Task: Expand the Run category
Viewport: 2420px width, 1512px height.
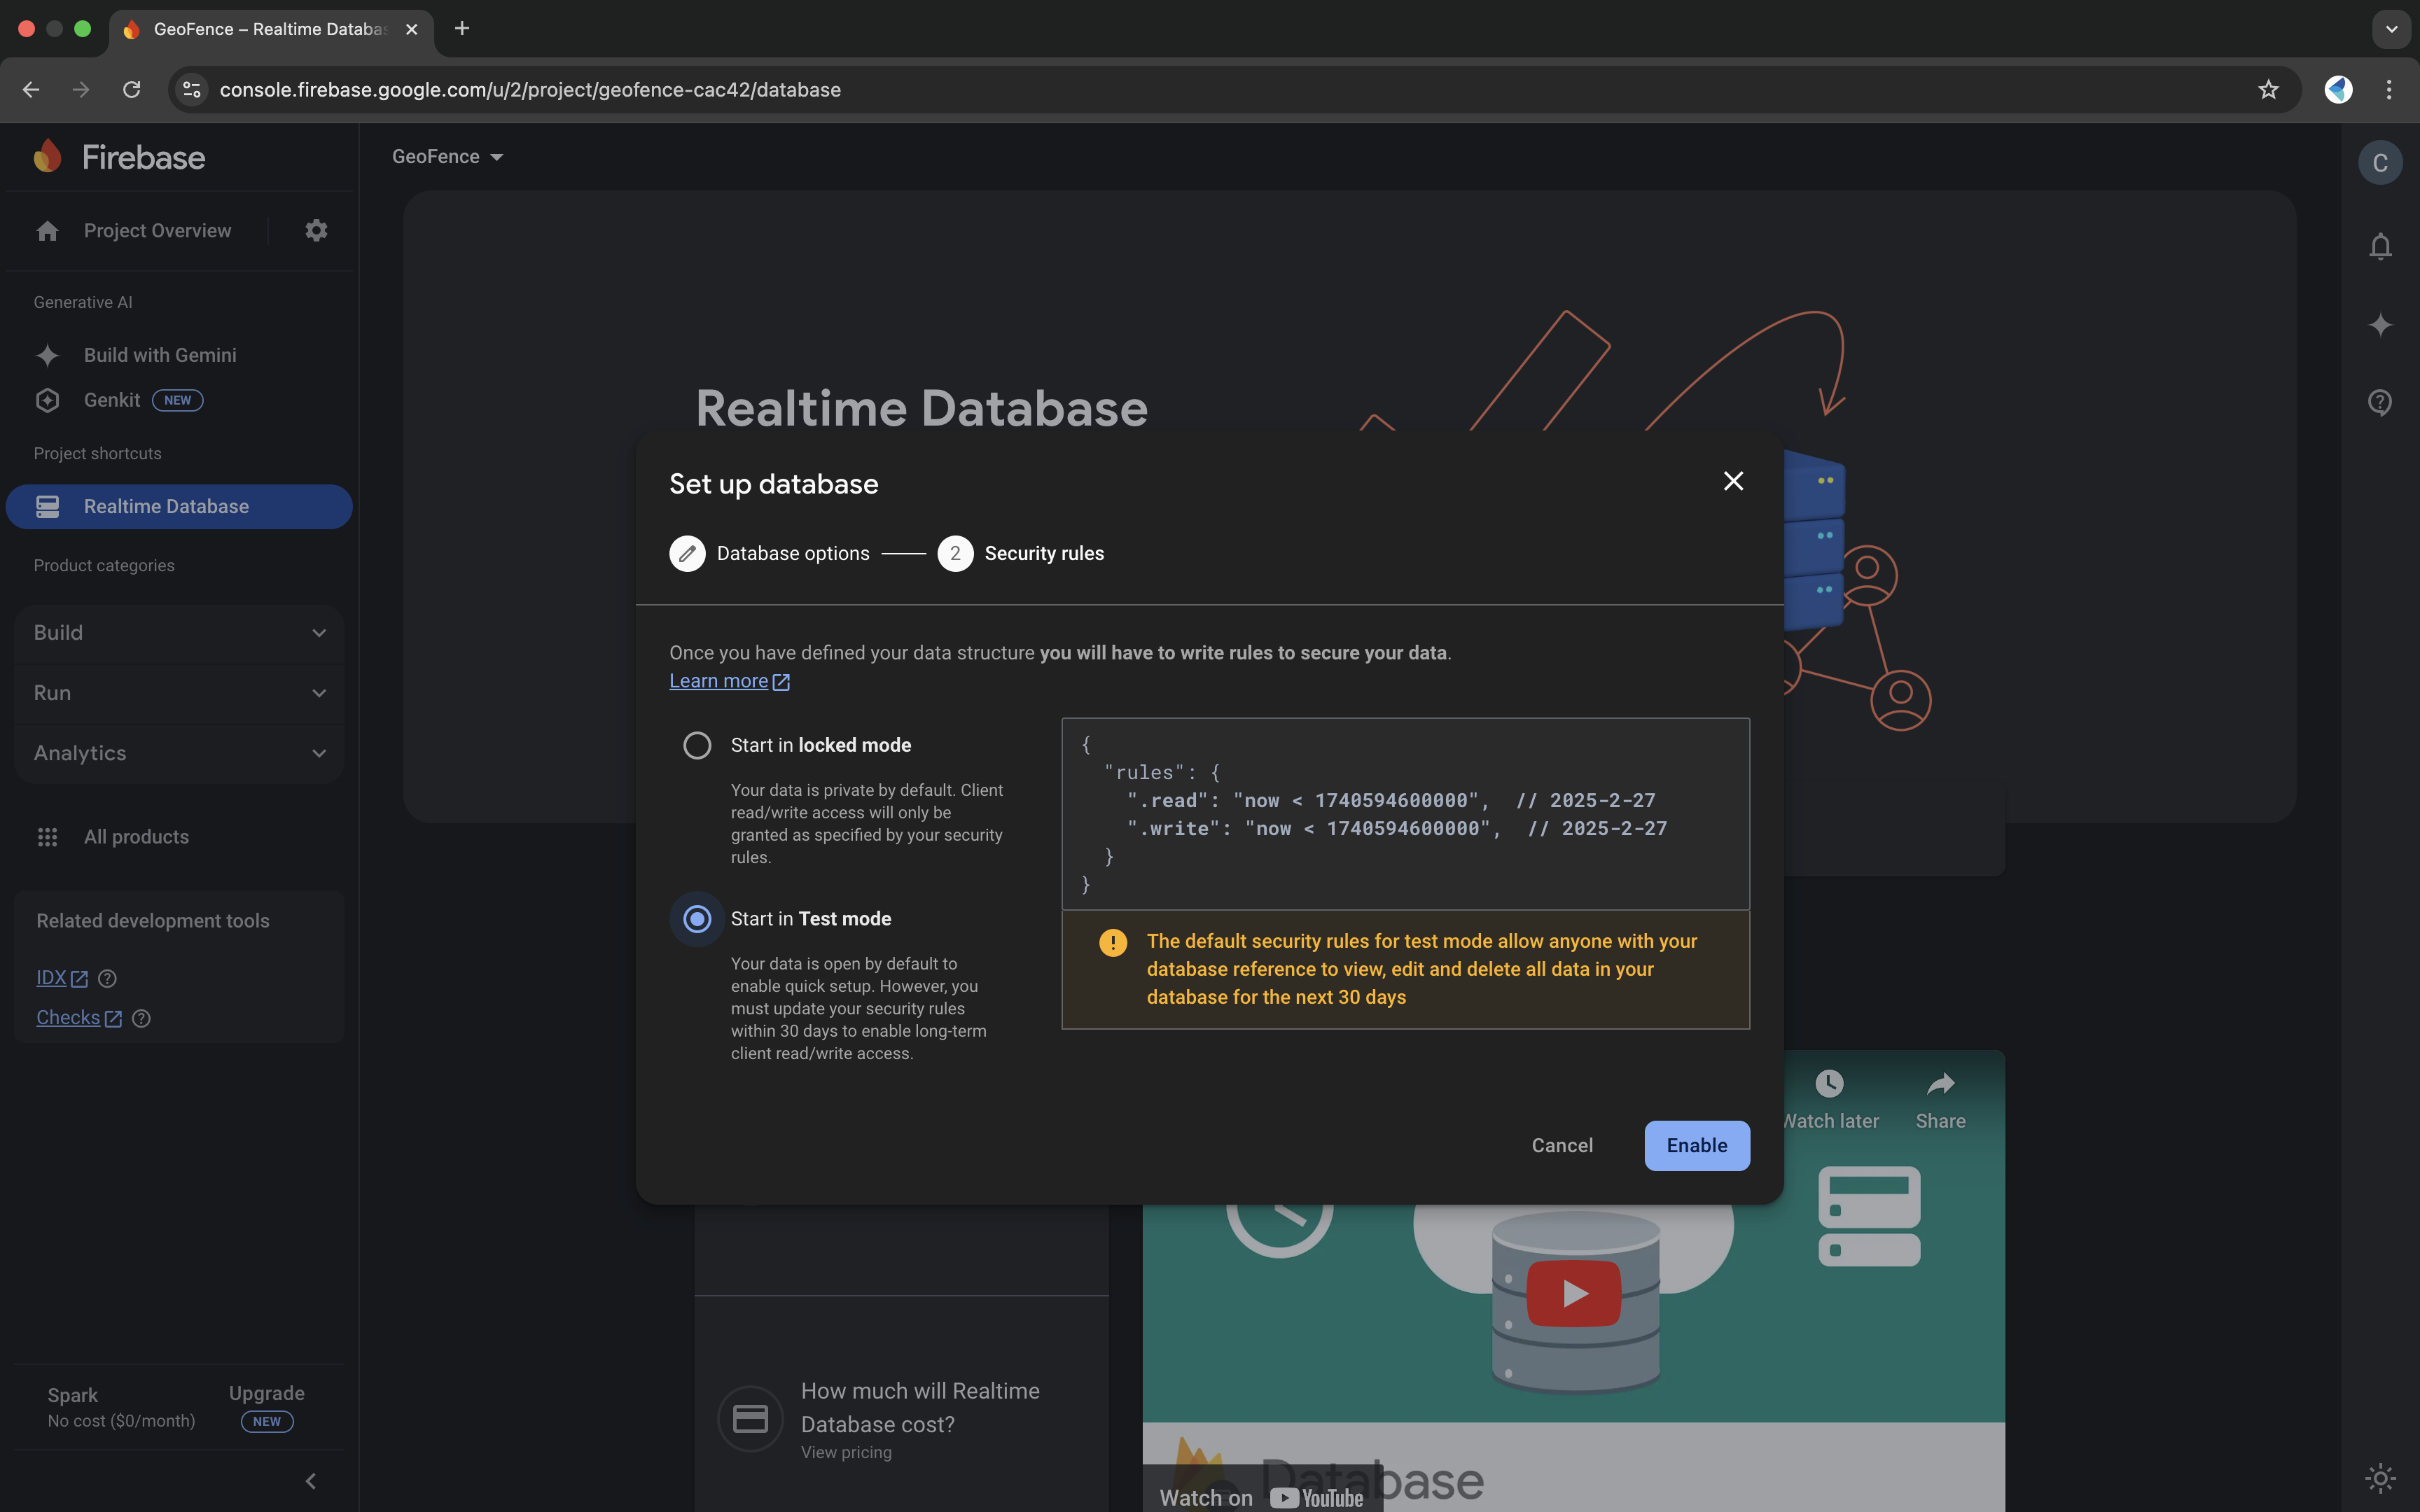Action: click(180, 693)
